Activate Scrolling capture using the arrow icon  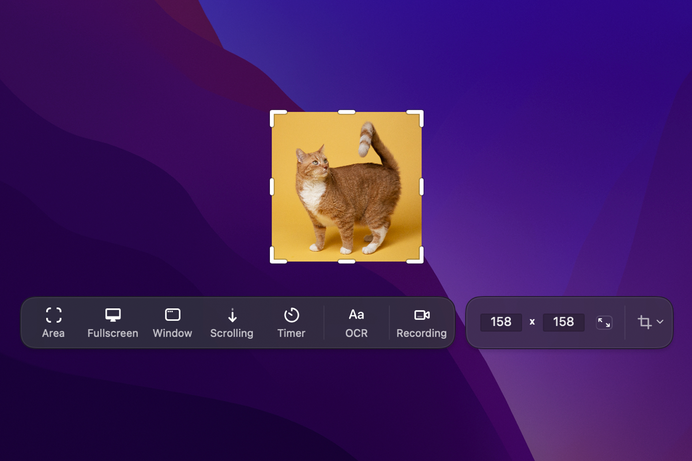[x=232, y=314]
